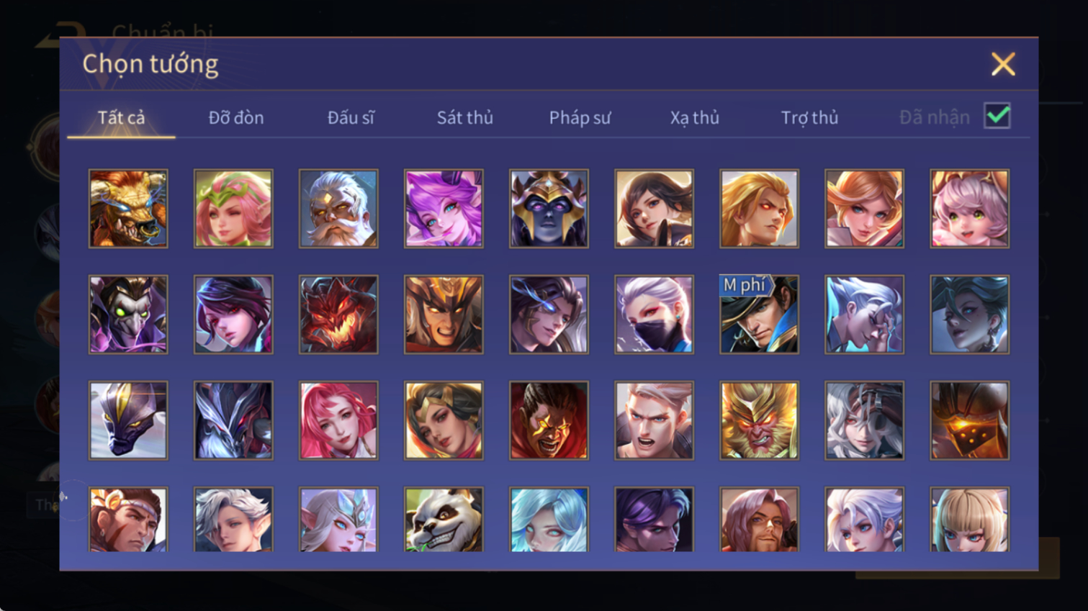Choose the green-eyed purple jester hero
Screen dimensions: 1088x611
128,314
